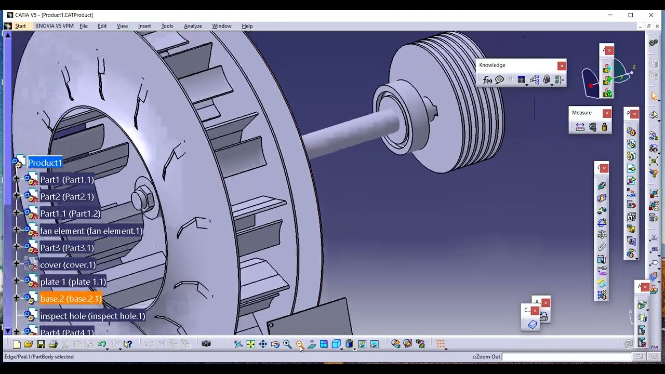Click the What's This help icon
The image size is (665, 374).
tap(128, 344)
